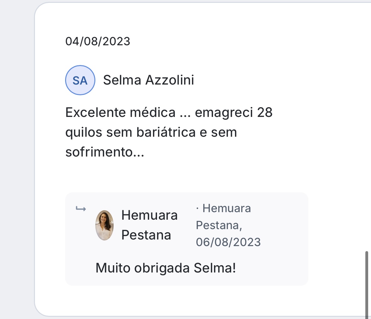Click the word "Azzolini" in reviewer name
Viewport: 371px width, 319px height.
(169, 80)
